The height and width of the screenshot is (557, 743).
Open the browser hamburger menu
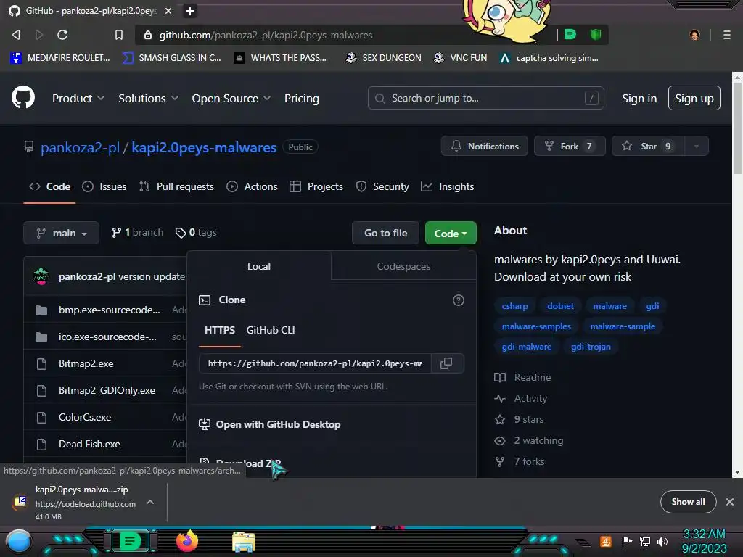coord(727,35)
